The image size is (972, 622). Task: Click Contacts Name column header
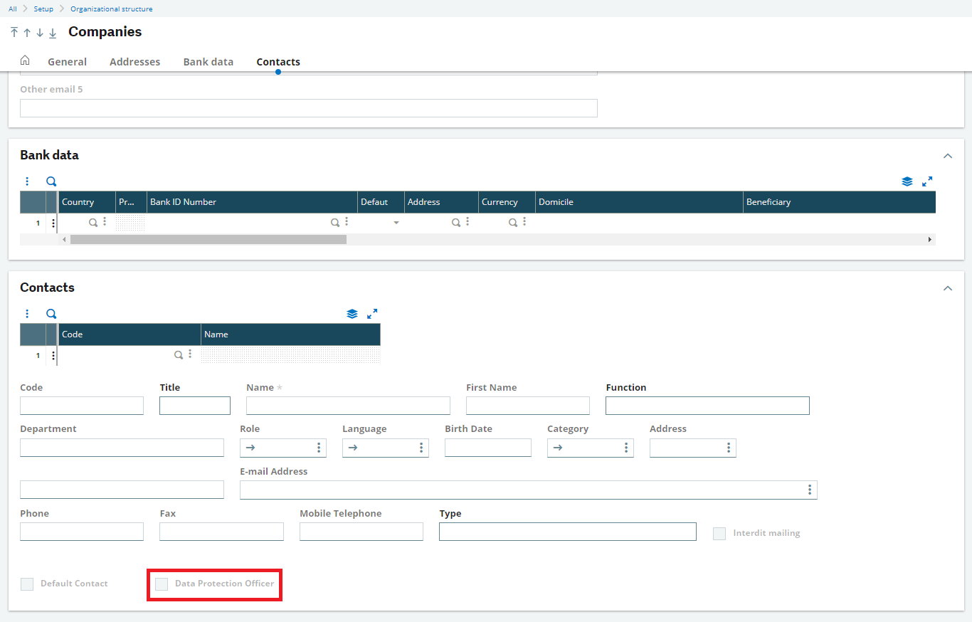pyautogui.click(x=290, y=334)
